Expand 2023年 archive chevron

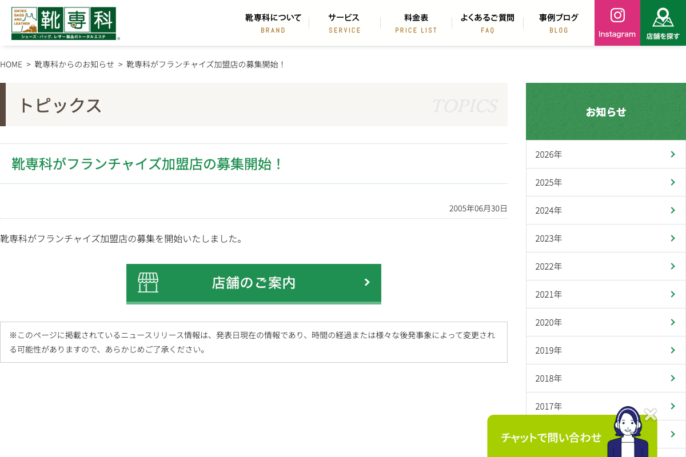tap(673, 238)
